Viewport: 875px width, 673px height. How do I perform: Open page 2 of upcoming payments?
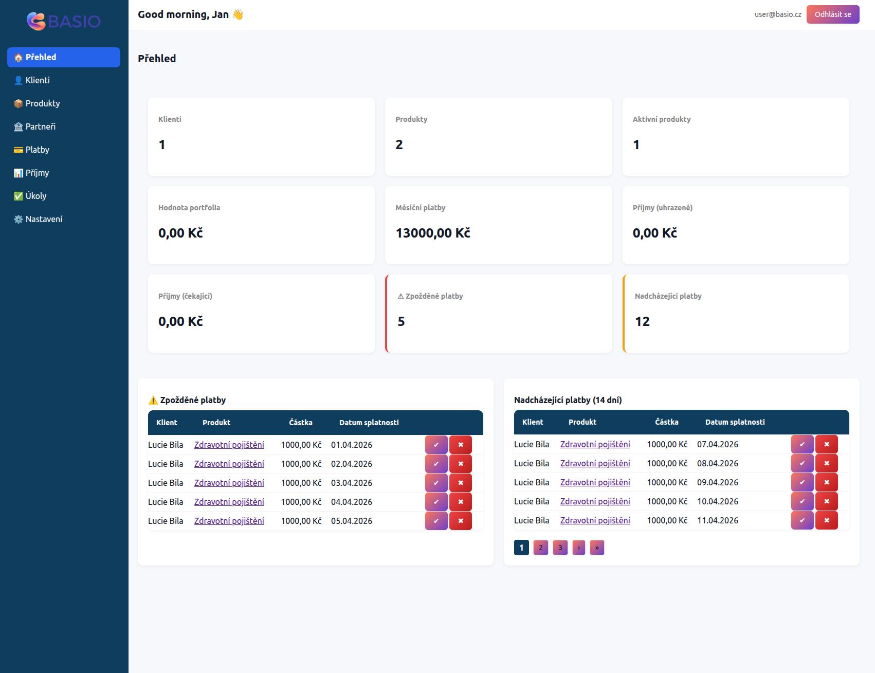point(540,548)
